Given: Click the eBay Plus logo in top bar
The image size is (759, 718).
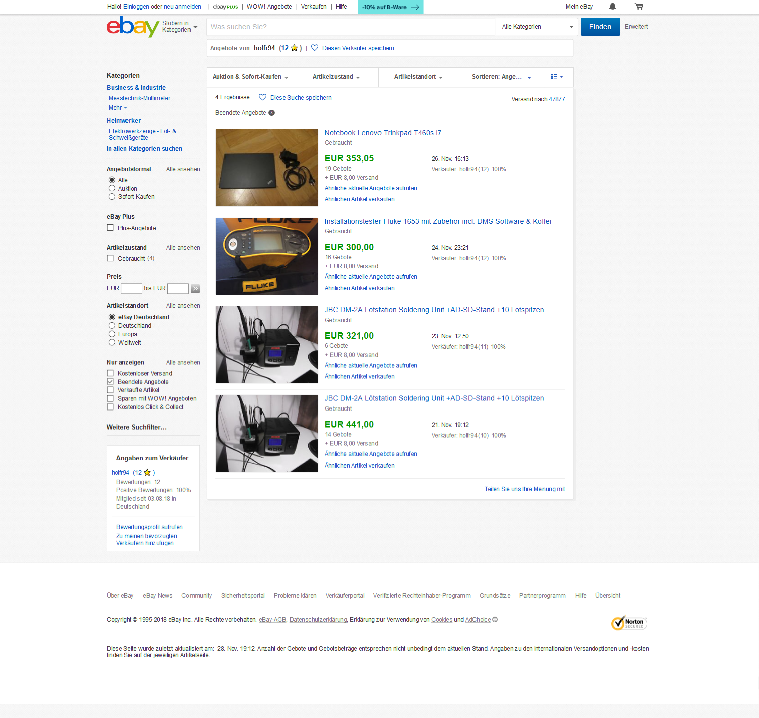Looking at the screenshot, I should 225,7.
